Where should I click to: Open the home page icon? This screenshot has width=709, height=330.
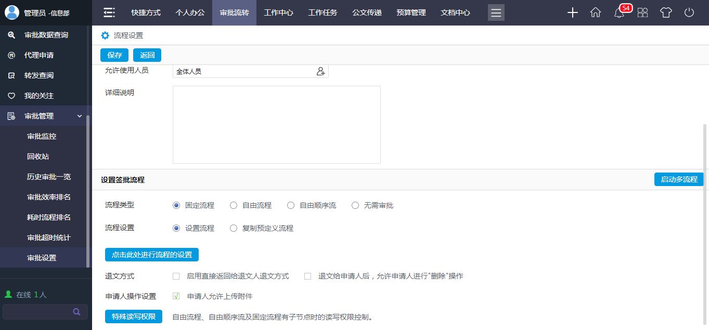tap(596, 13)
